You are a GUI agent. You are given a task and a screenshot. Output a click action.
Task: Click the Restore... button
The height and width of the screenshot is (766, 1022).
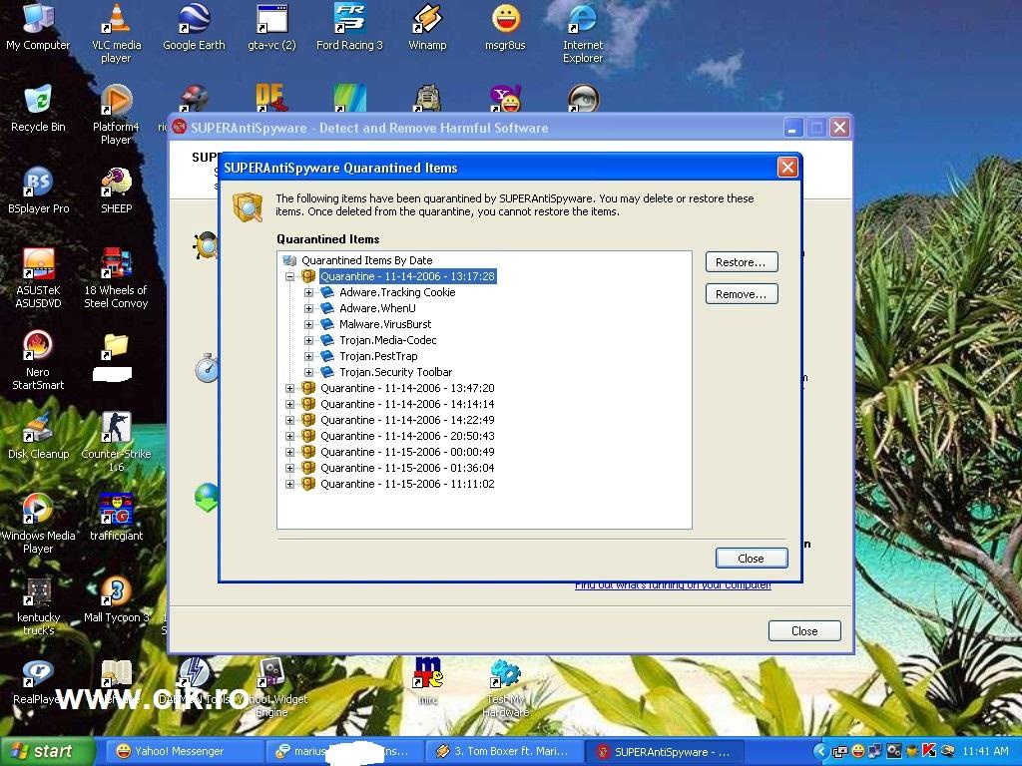(742, 262)
